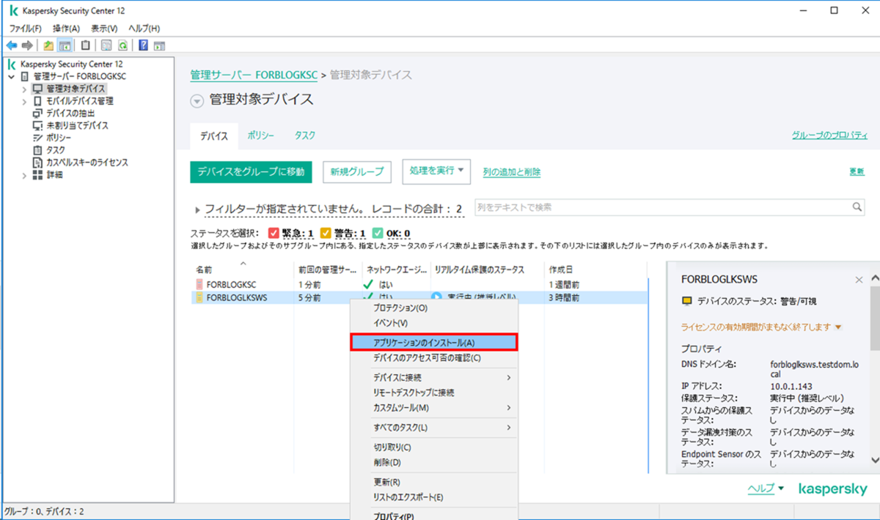Screen dimensions: 880x520
Task: Click the document icon beside カスペルスキーのライセンス
Action: pyautogui.click(x=37, y=163)
